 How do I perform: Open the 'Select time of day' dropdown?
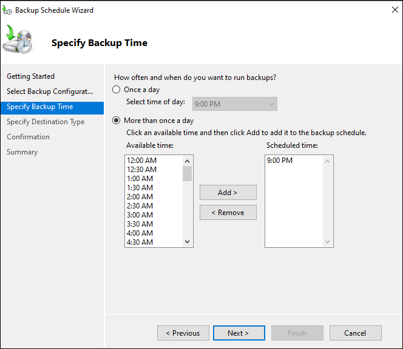(234, 104)
